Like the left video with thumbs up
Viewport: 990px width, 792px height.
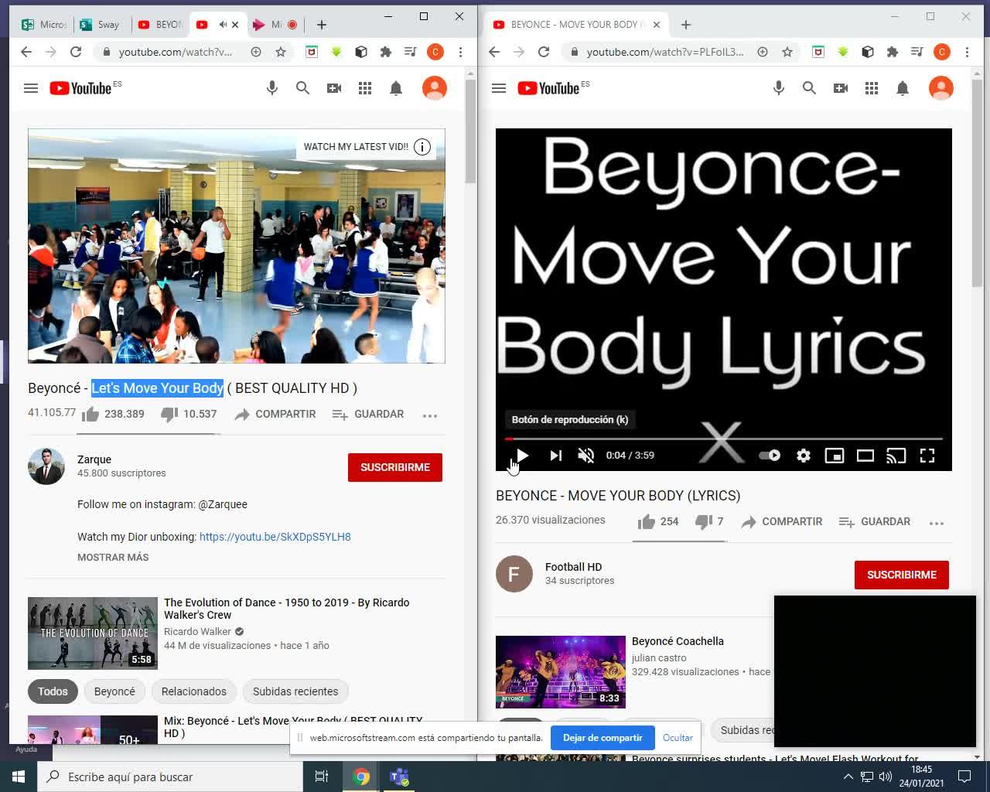click(91, 415)
